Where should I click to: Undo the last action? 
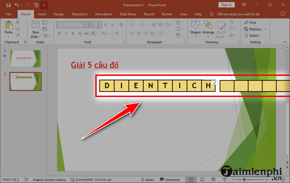(17, 5)
